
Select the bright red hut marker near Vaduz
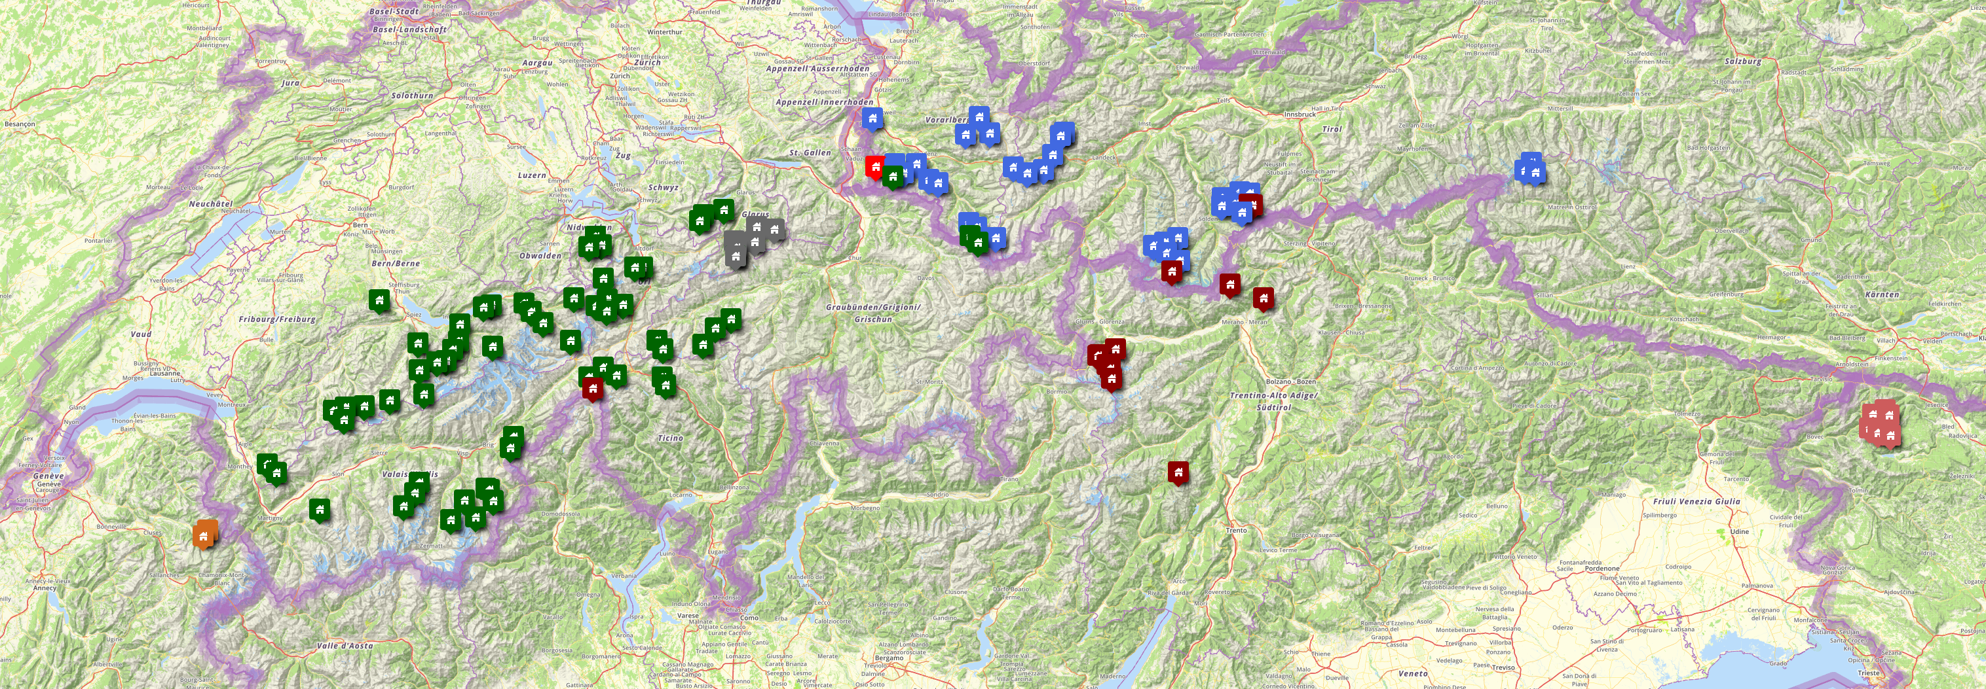[x=875, y=166]
